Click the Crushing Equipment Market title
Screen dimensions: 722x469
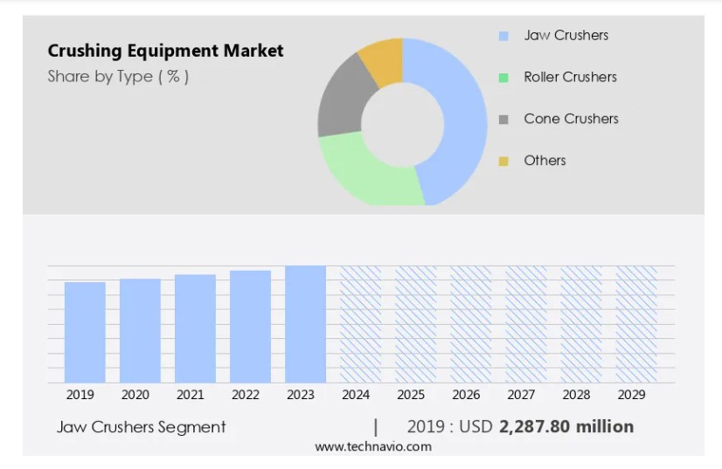[165, 51]
